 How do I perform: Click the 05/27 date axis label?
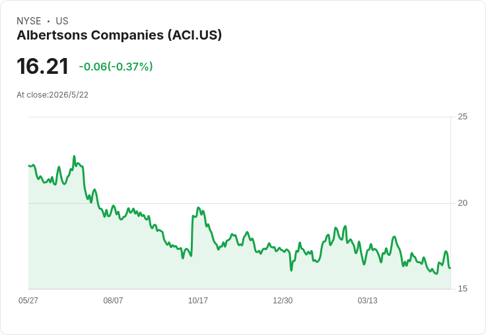point(28,300)
